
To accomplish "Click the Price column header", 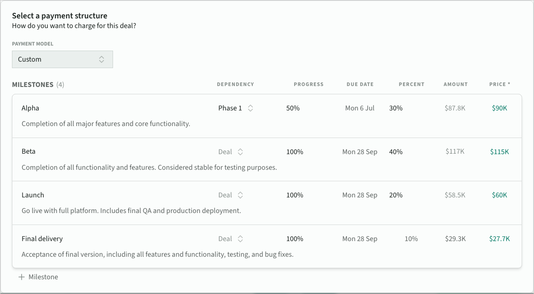I will coord(499,84).
